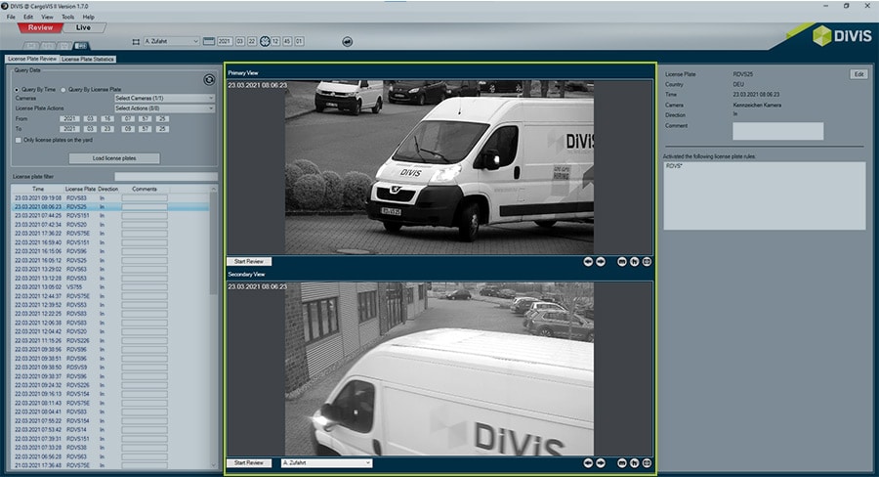
Task: Select row 23.03.2021 07:42:34 RDVS20
Action: (110, 225)
